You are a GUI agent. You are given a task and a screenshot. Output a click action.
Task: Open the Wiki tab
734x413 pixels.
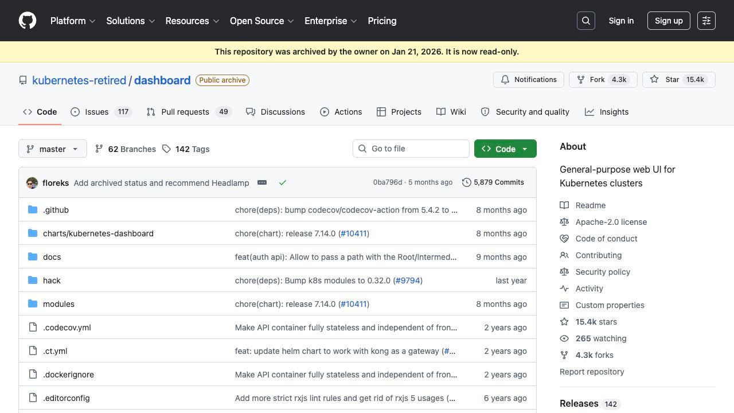(451, 112)
